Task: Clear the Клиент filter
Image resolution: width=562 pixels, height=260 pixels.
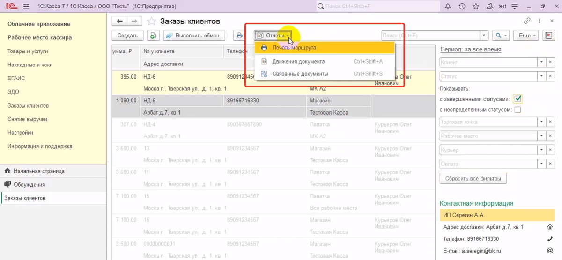Action: click(x=551, y=62)
